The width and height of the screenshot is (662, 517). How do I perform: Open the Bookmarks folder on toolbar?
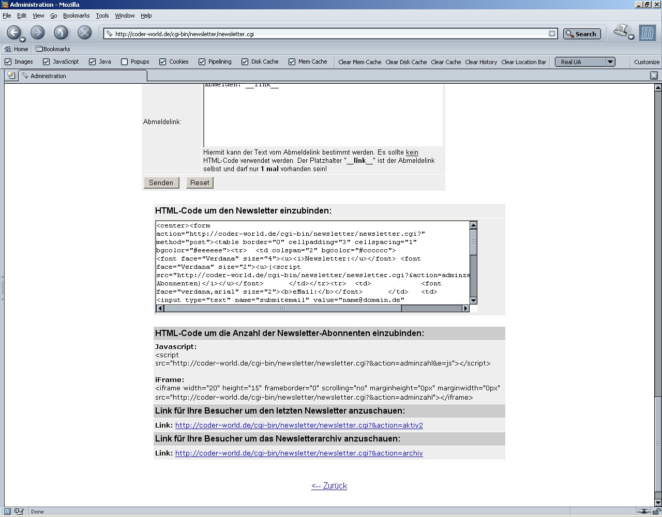tap(53, 49)
